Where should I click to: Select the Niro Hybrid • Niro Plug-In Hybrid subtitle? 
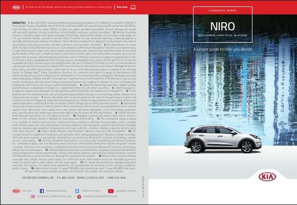(223, 35)
